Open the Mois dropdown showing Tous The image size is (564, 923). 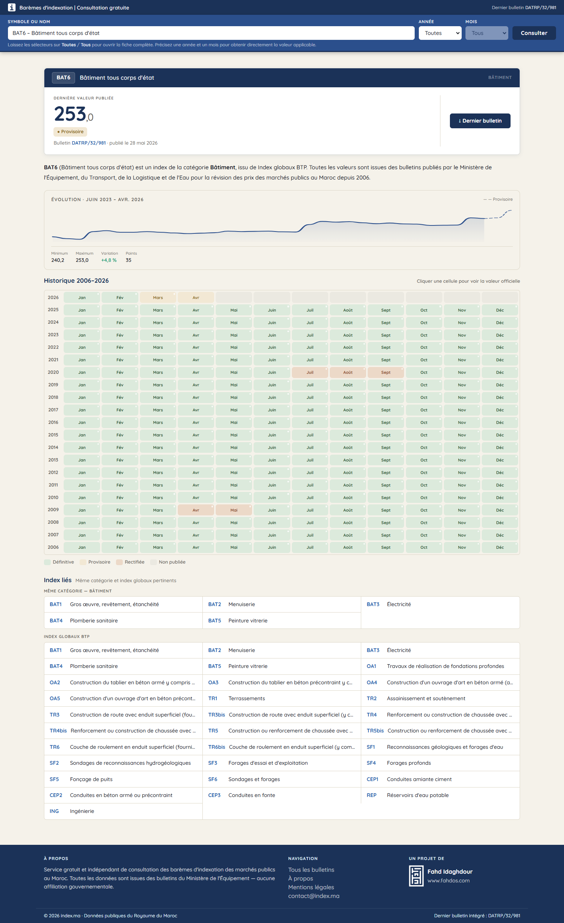[x=487, y=33]
